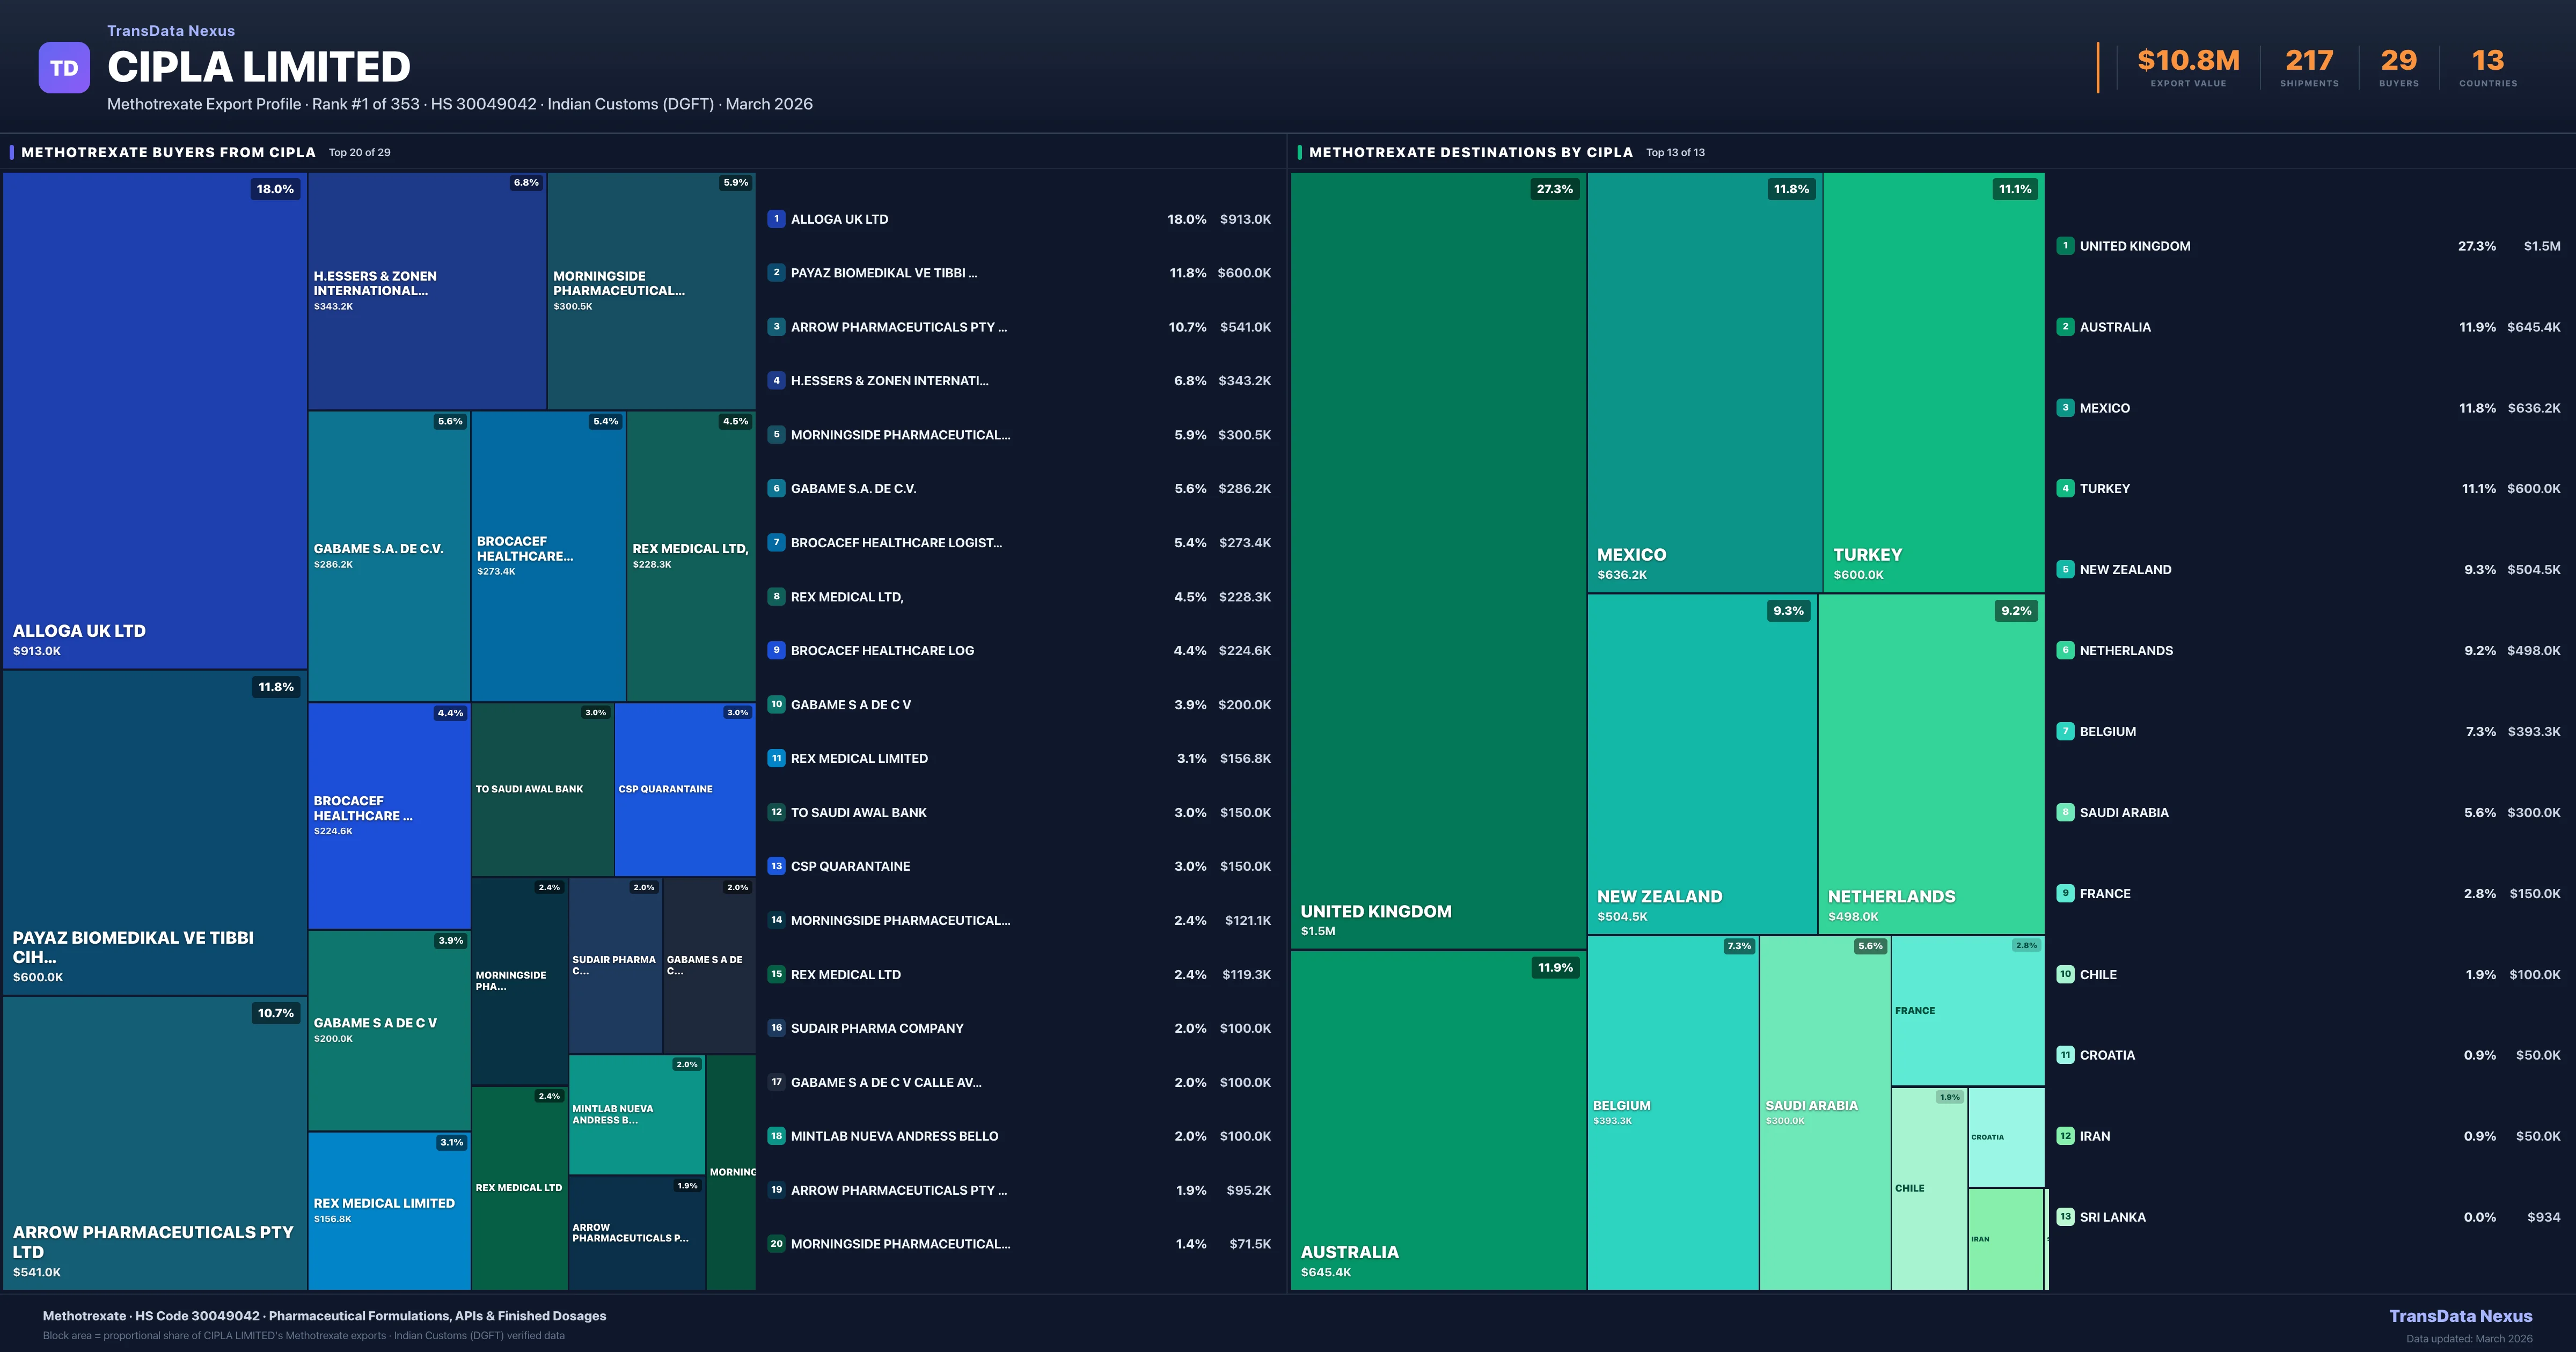Select the ALLOGA UK LTD treemap block
The image size is (2576, 1352).
click(x=155, y=420)
